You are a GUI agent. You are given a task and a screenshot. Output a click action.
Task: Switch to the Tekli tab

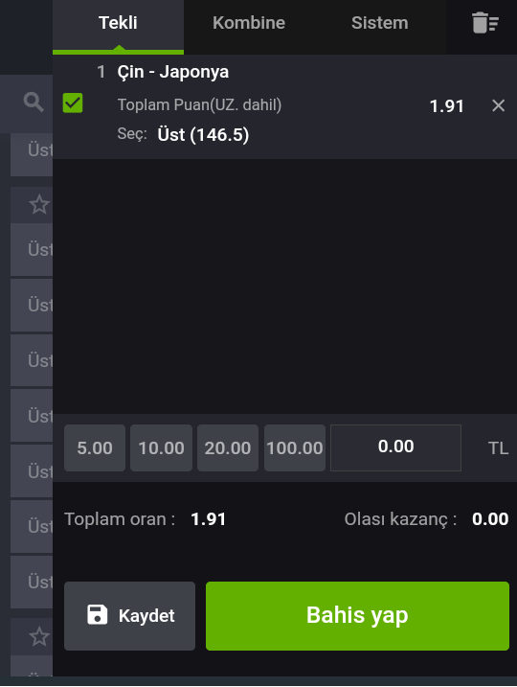click(118, 25)
